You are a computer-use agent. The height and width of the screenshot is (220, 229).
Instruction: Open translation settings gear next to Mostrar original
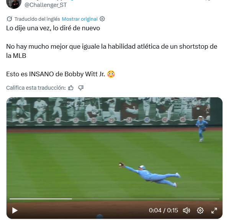(102, 19)
